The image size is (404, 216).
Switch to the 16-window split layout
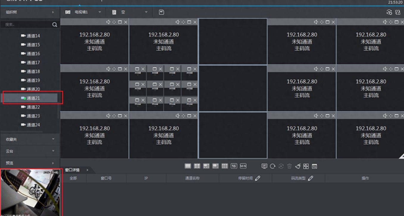click(234, 166)
